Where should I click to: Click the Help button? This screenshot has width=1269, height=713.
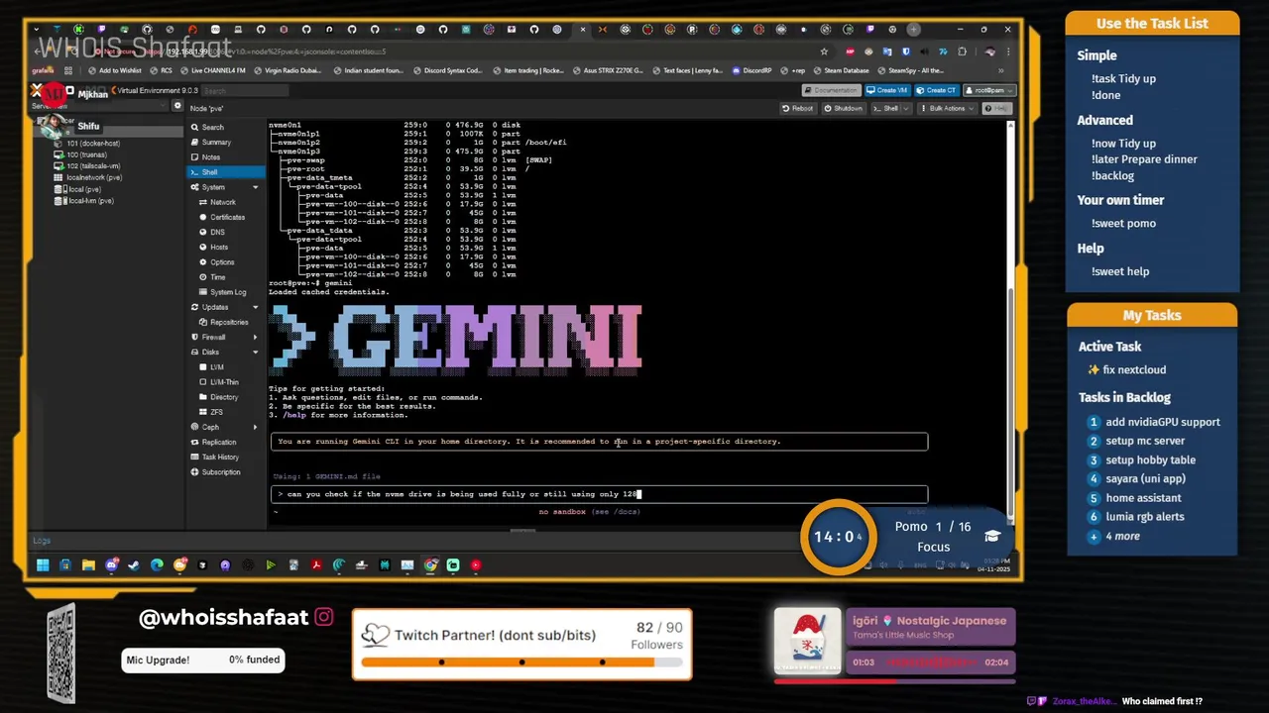[996, 108]
